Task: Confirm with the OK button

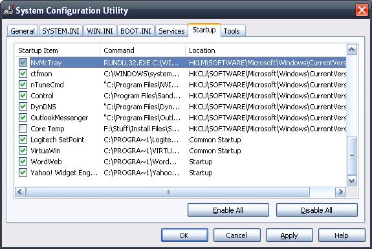Action: pyautogui.click(x=184, y=235)
